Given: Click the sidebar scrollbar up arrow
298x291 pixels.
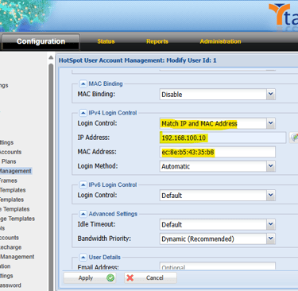Looking at the screenshot, I should (51, 57).
